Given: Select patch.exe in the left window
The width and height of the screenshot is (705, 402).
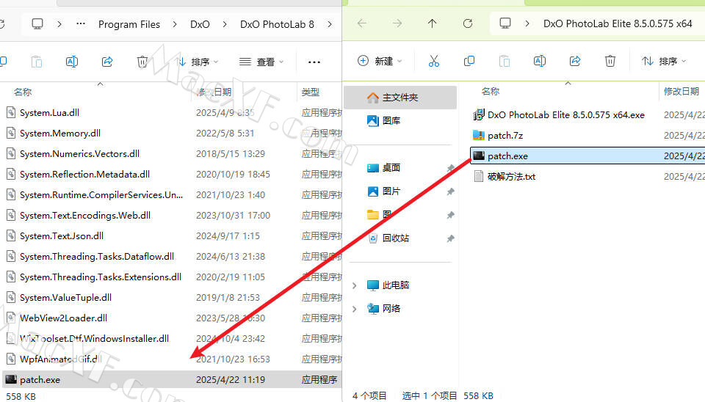Looking at the screenshot, I should click(x=172, y=379).
